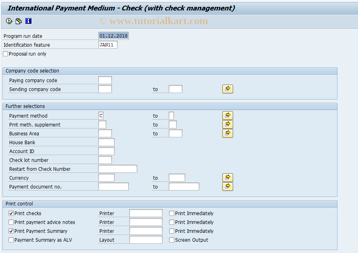Enable the Screen Output checkbox
This screenshot has width=358, height=253.
[x=172, y=240]
